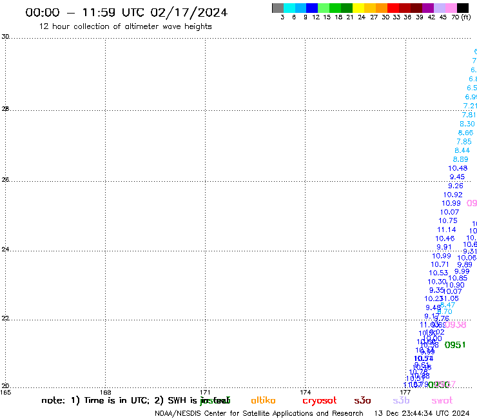Screen dimensions: 477x419
Task: Click wave height value 10.92
Action: point(453,195)
